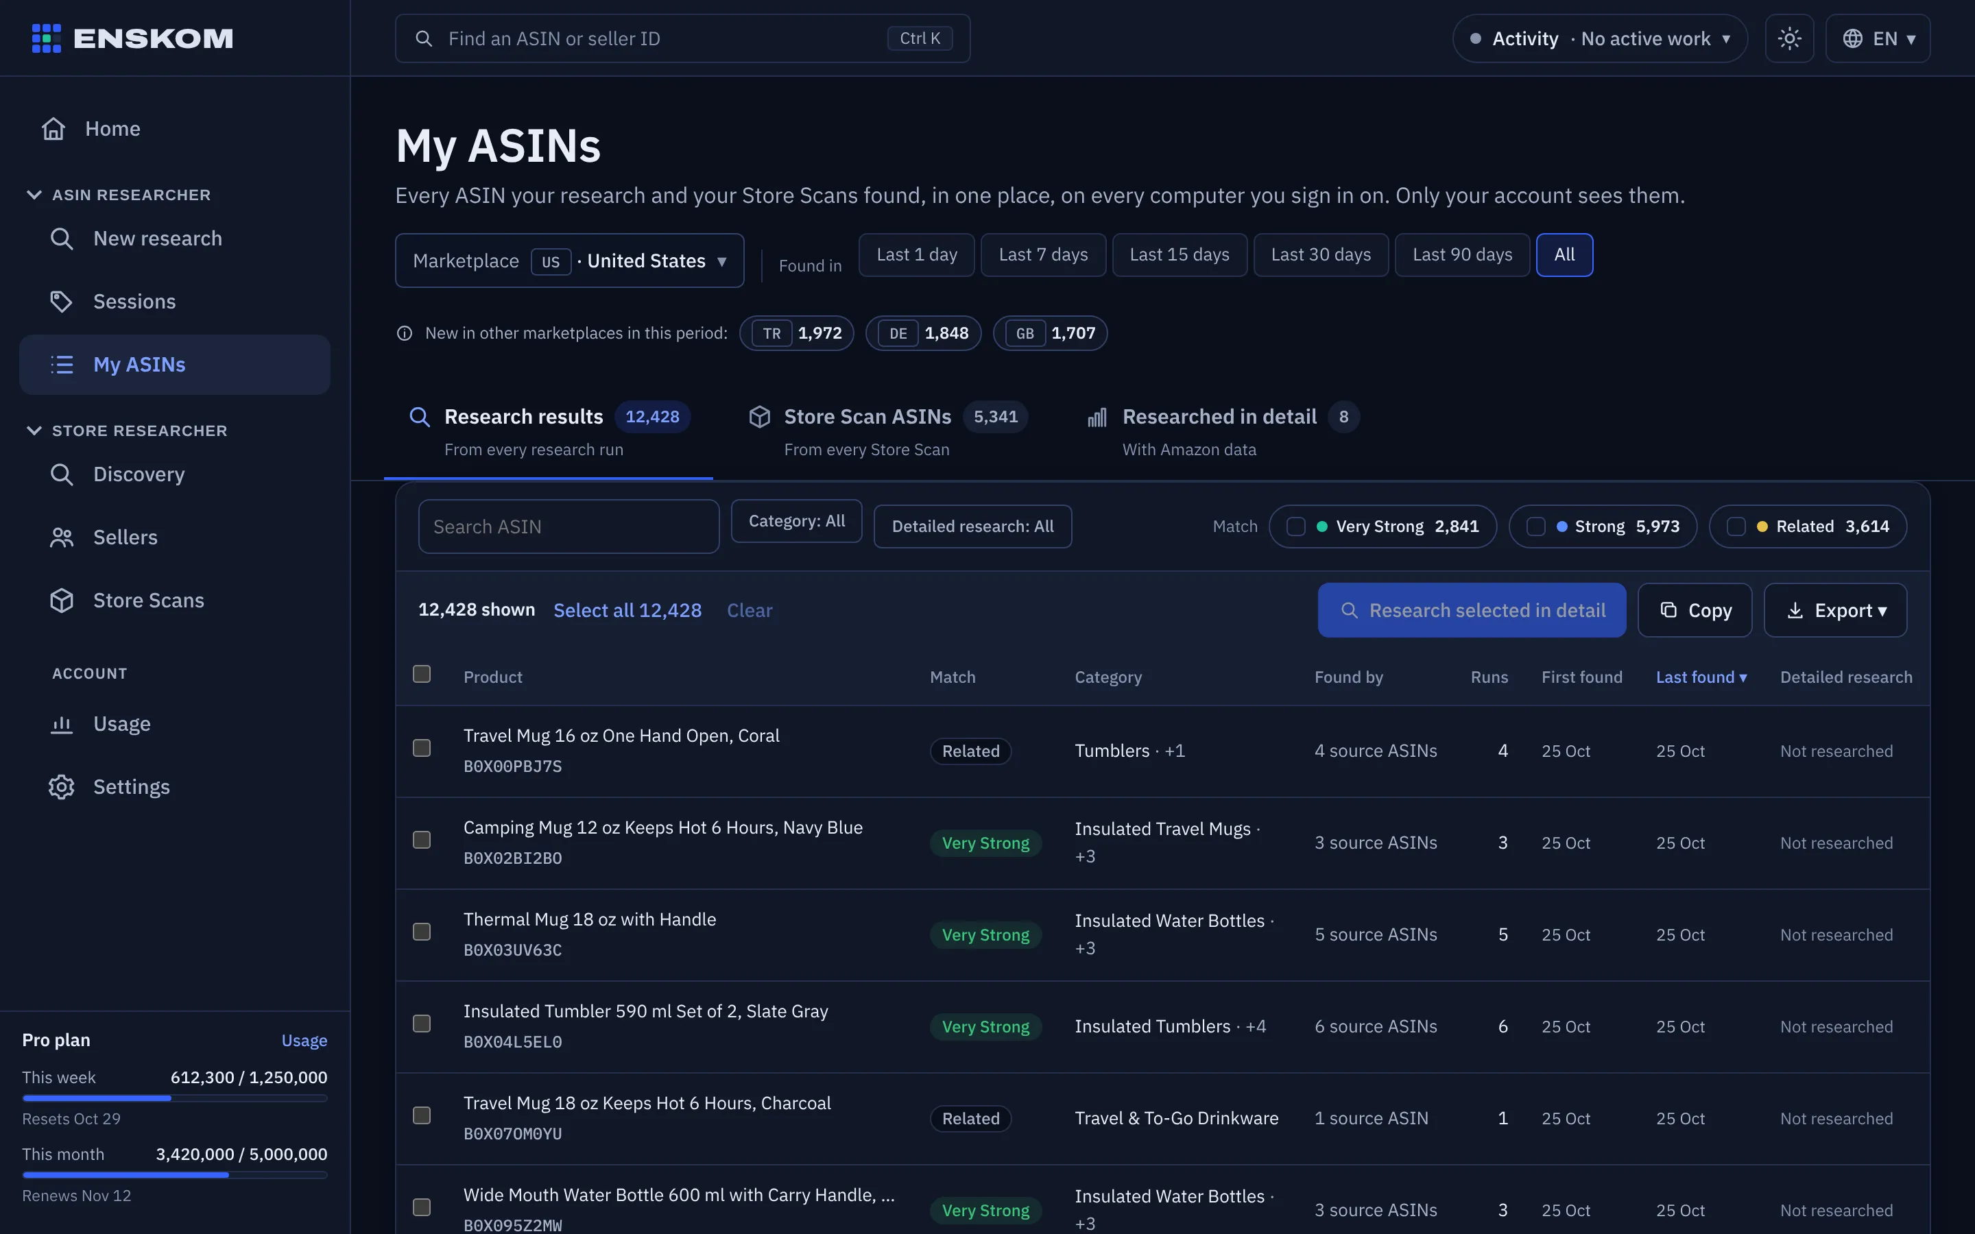Click the TR 1,972 marketplace chip

tap(797, 333)
